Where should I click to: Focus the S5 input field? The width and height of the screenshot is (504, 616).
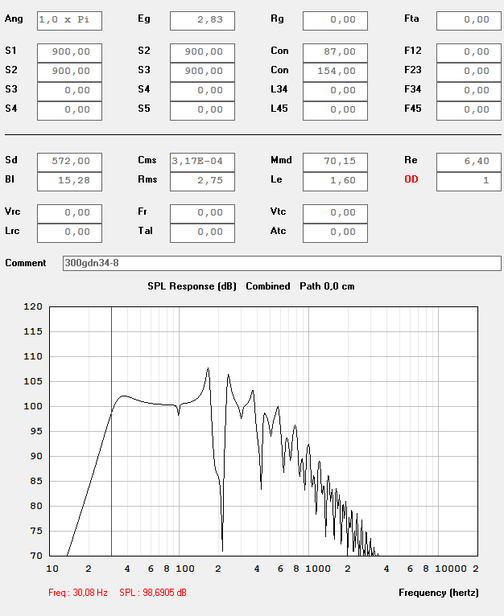pyautogui.click(x=202, y=111)
